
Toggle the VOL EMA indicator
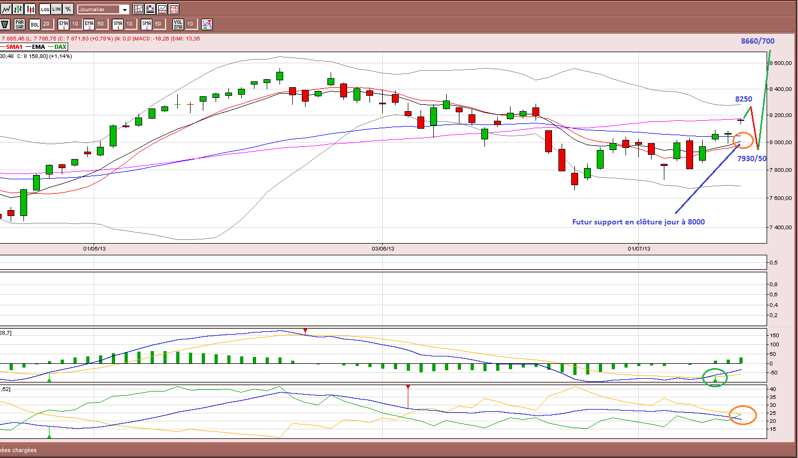point(178,24)
